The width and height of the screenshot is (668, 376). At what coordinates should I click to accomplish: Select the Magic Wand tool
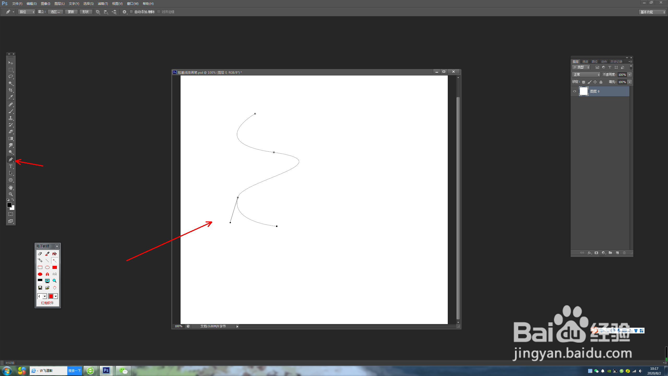[11, 83]
